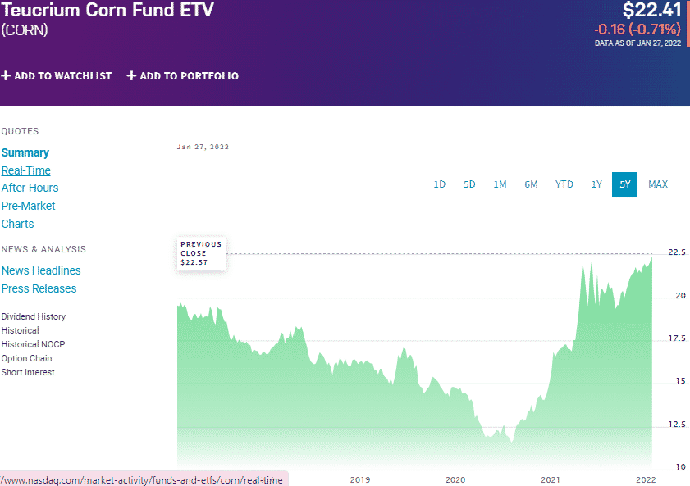Click the plus icon for Add to Portfolio

point(131,75)
